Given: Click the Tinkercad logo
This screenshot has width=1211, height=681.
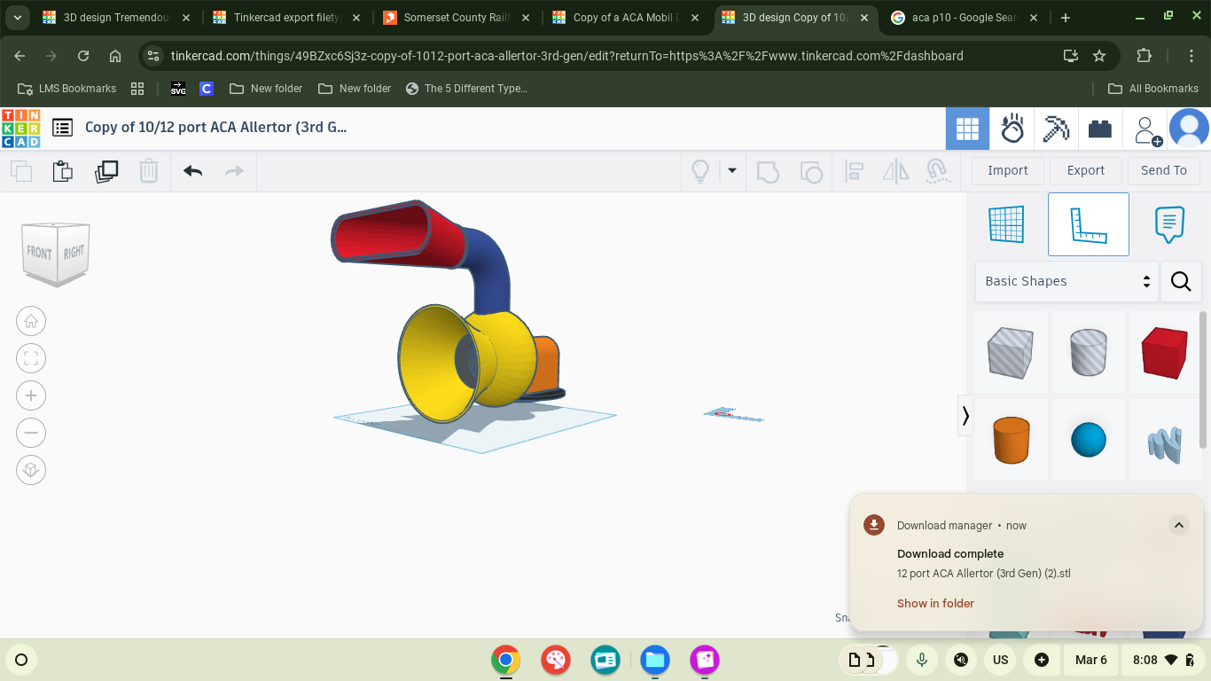Looking at the screenshot, I should tap(21, 128).
